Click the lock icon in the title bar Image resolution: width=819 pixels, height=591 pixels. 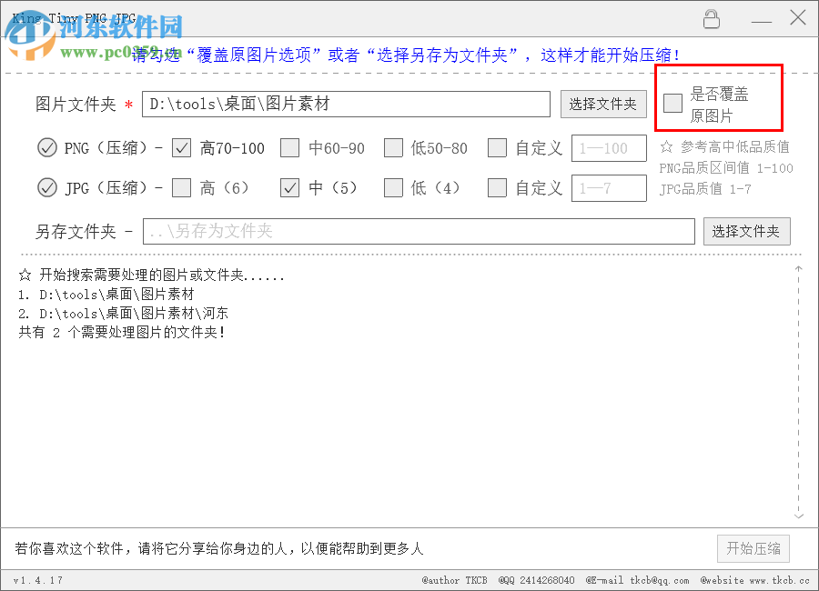pos(713,18)
